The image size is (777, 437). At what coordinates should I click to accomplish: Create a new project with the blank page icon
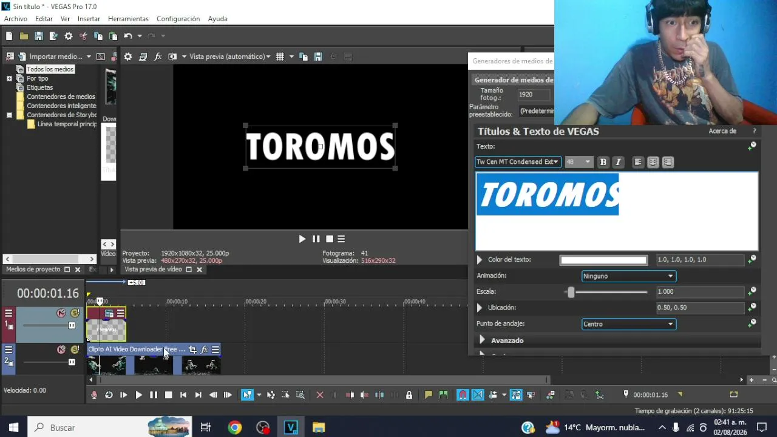point(9,36)
